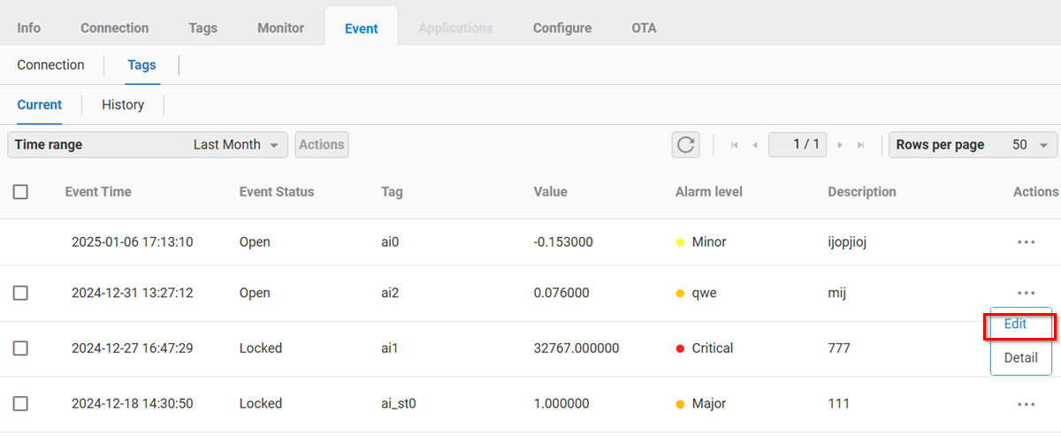Select the ai1 Critical event checkbox
The width and height of the screenshot is (1061, 436).
click(x=21, y=348)
